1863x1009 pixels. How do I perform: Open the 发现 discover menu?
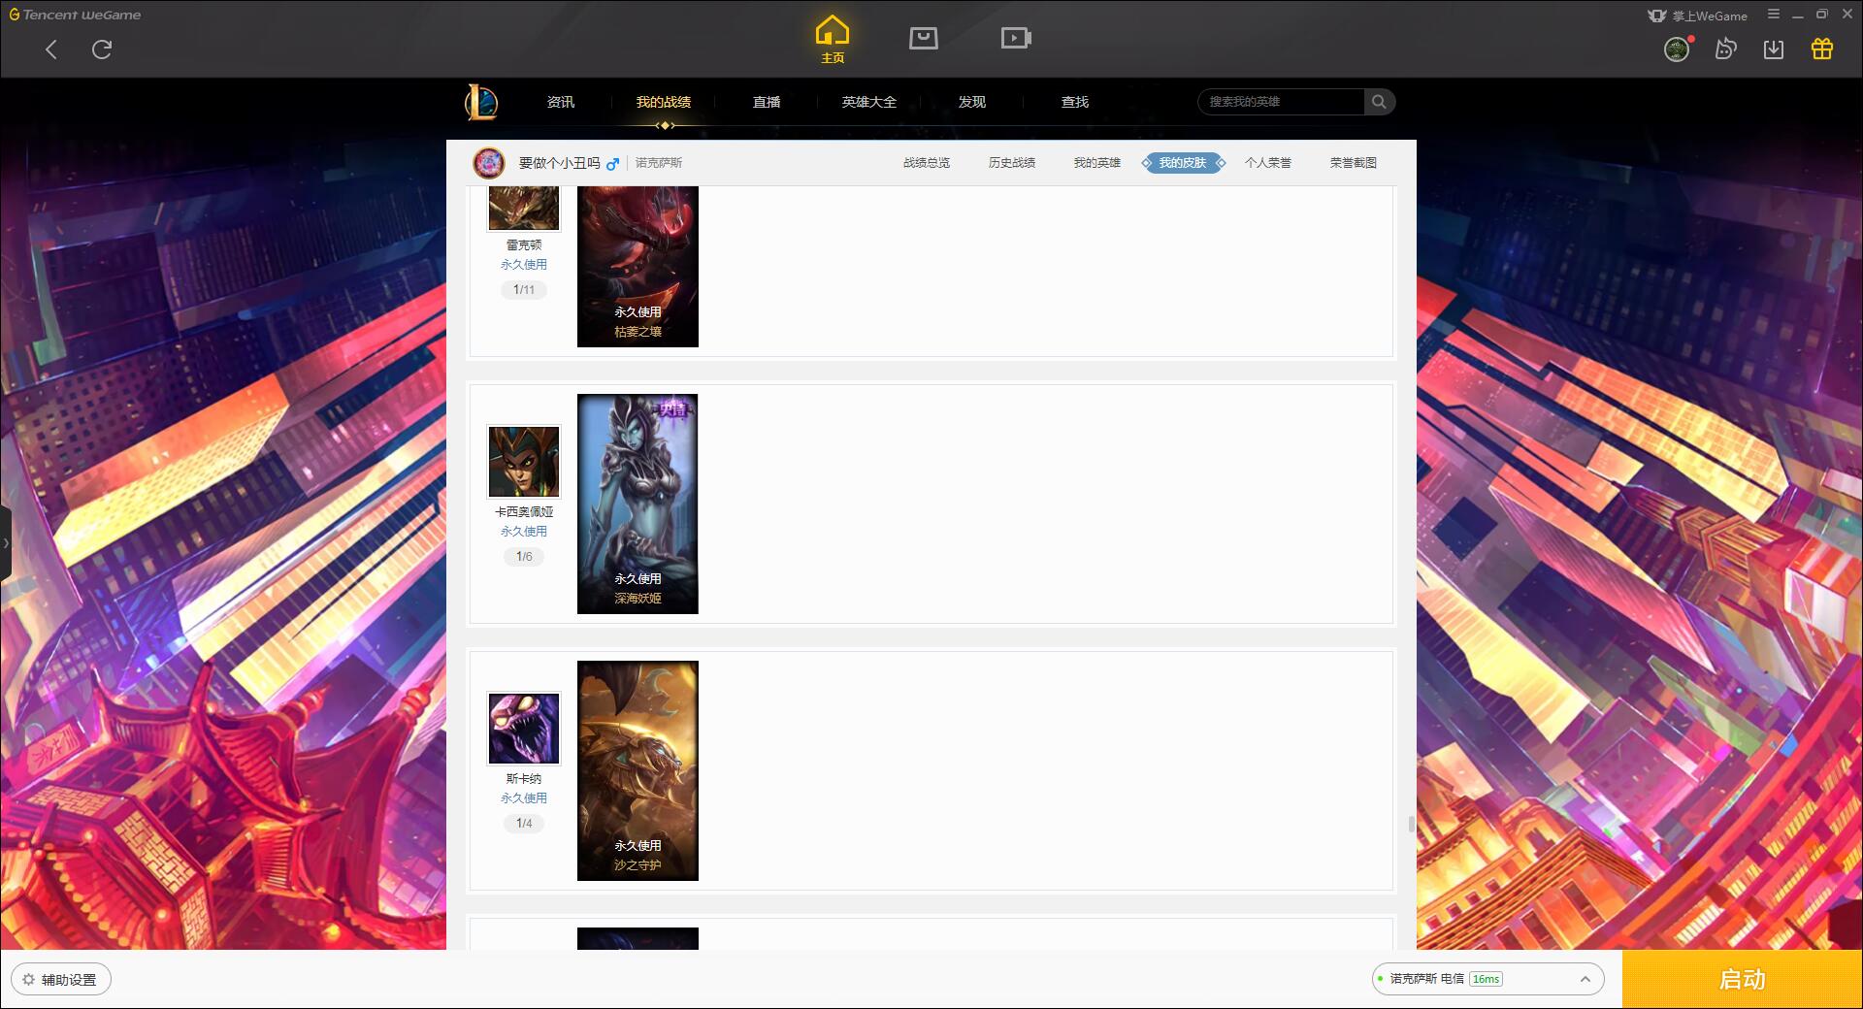click(972, 102)
